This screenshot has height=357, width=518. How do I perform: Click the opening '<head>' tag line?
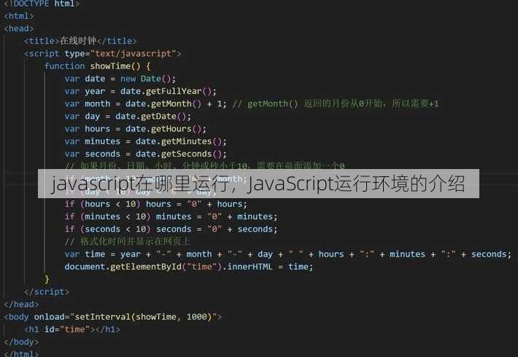tap(19, 28)
